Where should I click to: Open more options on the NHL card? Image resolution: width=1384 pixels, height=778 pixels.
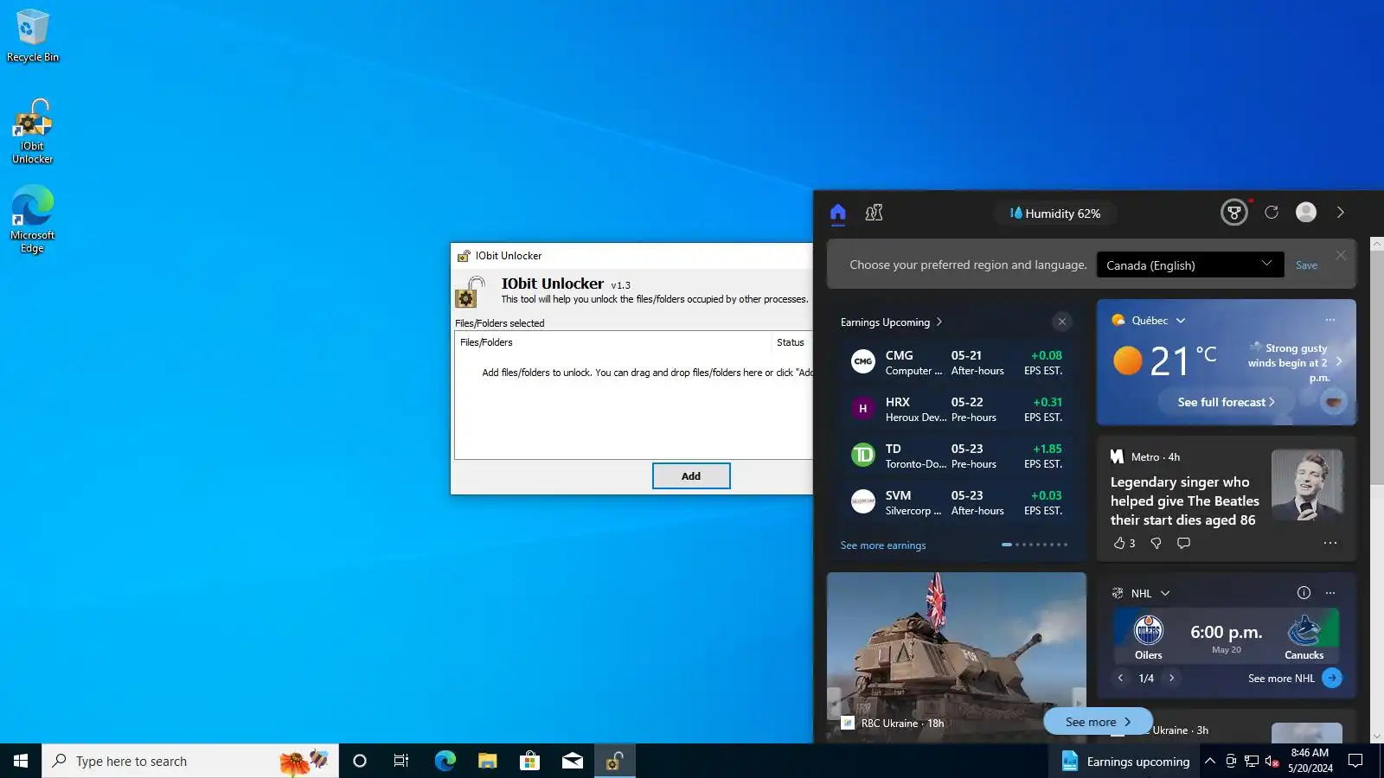1330,593
